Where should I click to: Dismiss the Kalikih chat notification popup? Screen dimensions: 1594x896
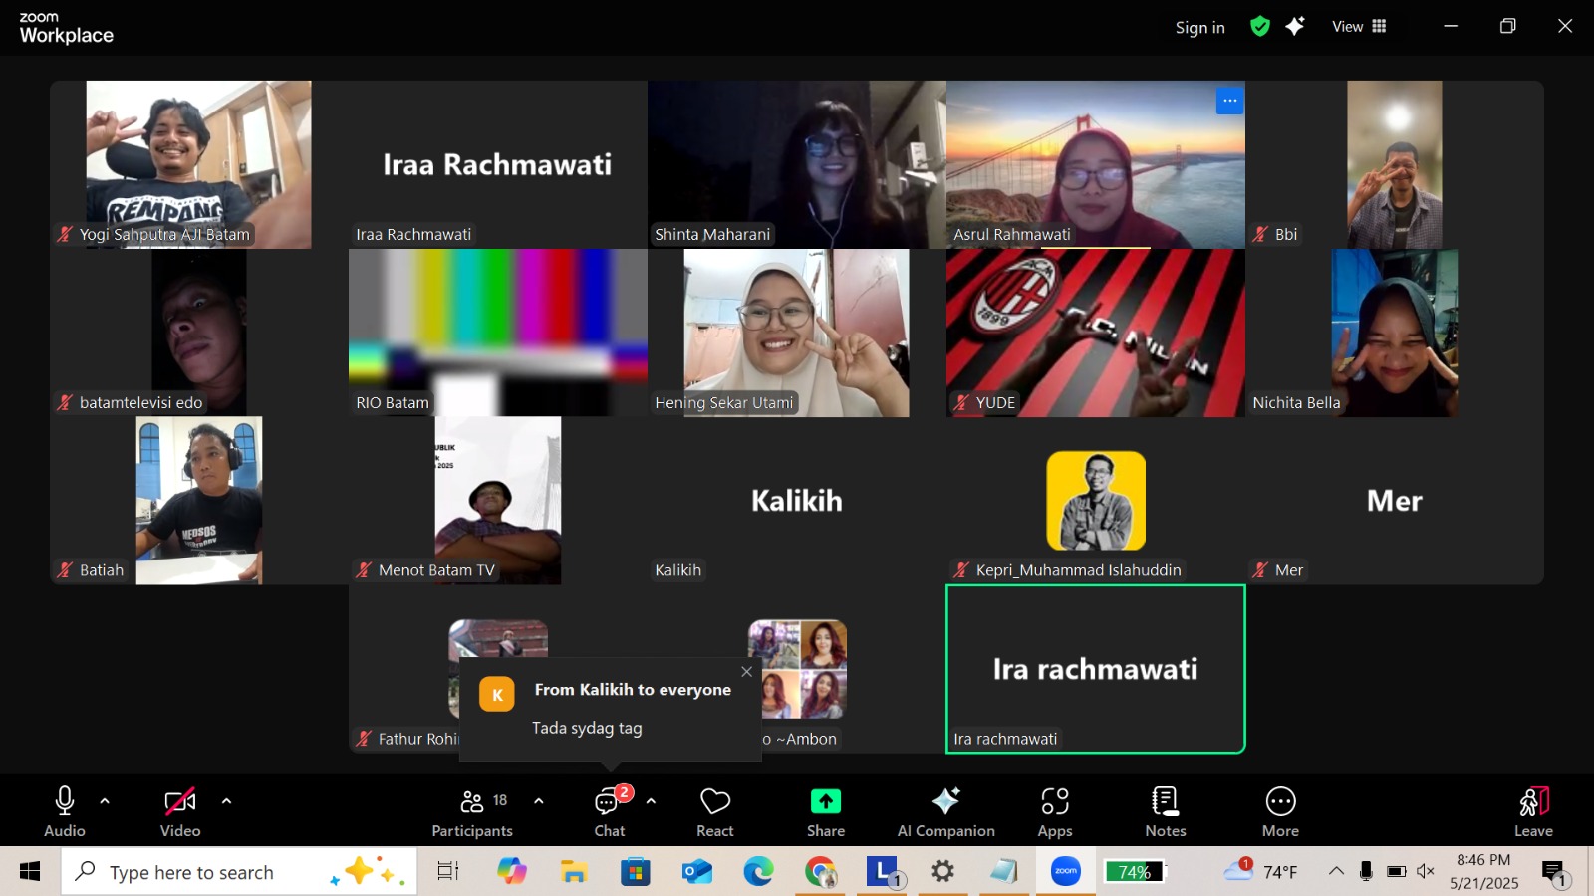click(x=746, y=672)
